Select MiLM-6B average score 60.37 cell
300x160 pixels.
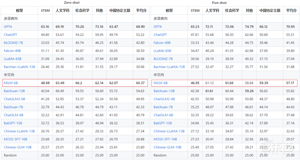[x=140, y=83]
